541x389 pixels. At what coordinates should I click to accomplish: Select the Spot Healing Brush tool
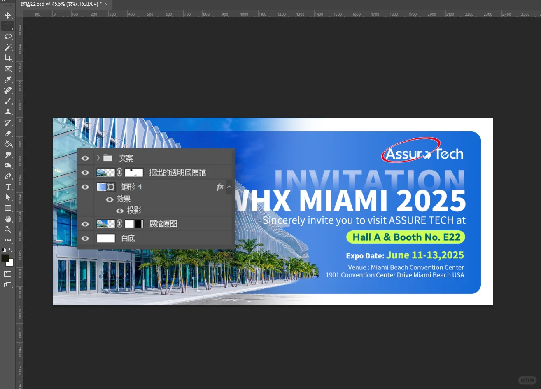tap(8, 90)
